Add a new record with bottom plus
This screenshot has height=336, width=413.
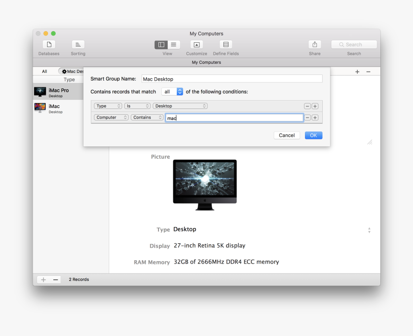(43, 280)
